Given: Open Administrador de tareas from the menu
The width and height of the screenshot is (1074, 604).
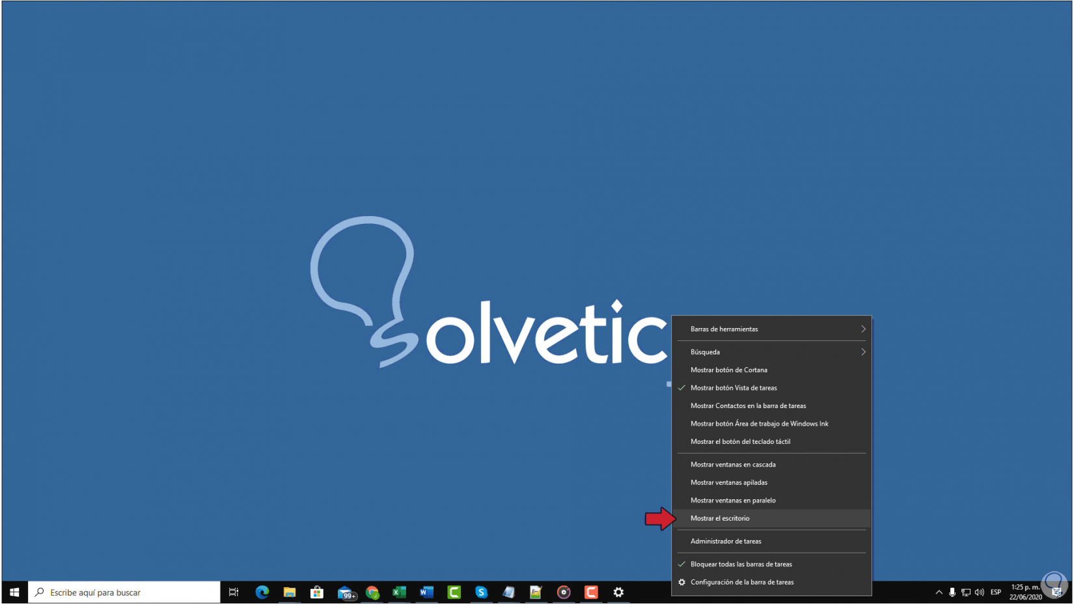Looking at the screenshot, I should click(x=771, y=542).
